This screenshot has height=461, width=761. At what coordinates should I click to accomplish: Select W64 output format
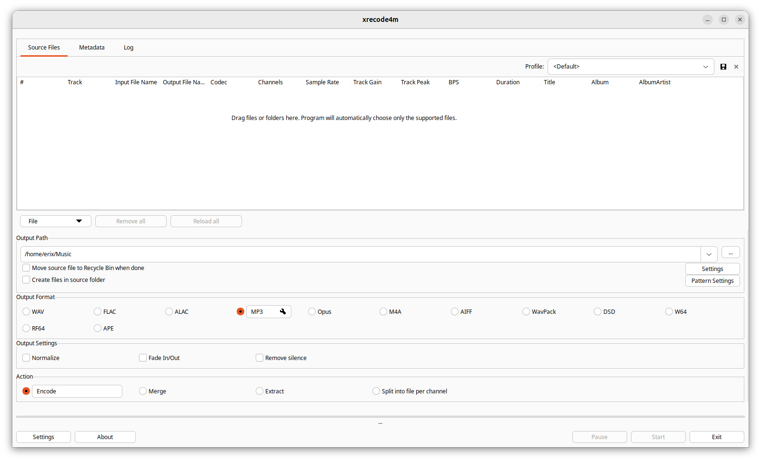669,311
